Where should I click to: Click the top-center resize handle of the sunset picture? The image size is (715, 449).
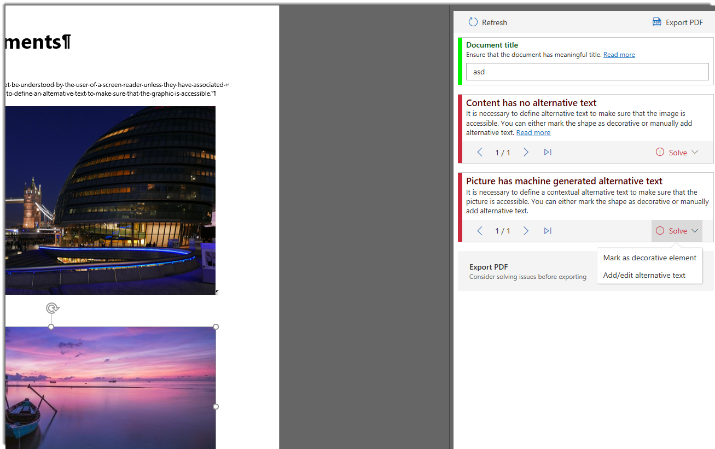coord(51,326)
